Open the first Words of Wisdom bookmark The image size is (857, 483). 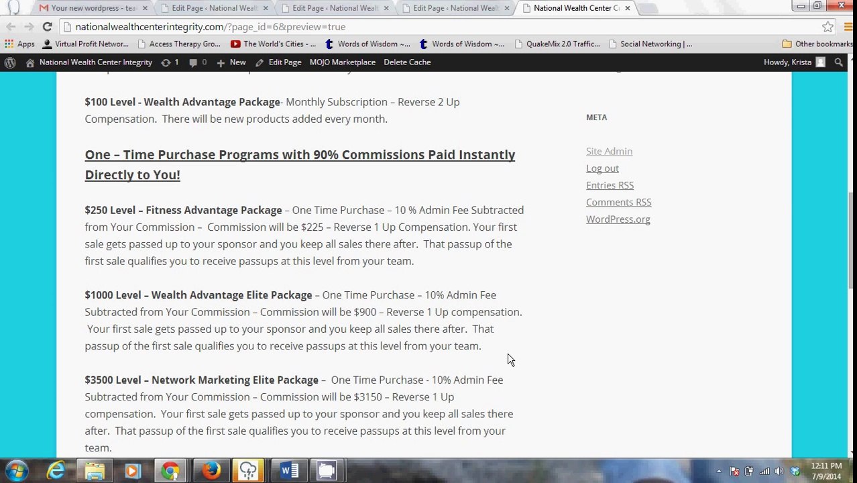tap(367, 44)
